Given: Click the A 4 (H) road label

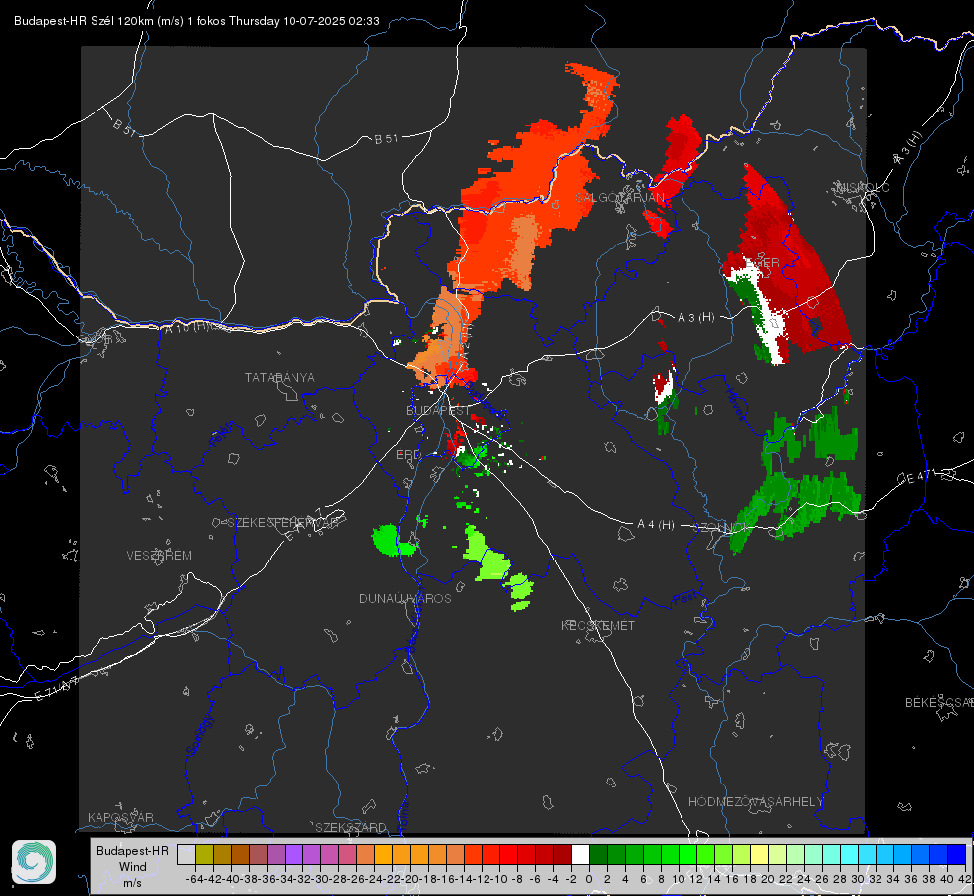Looking at the screenshot, I should coord(656,525).
